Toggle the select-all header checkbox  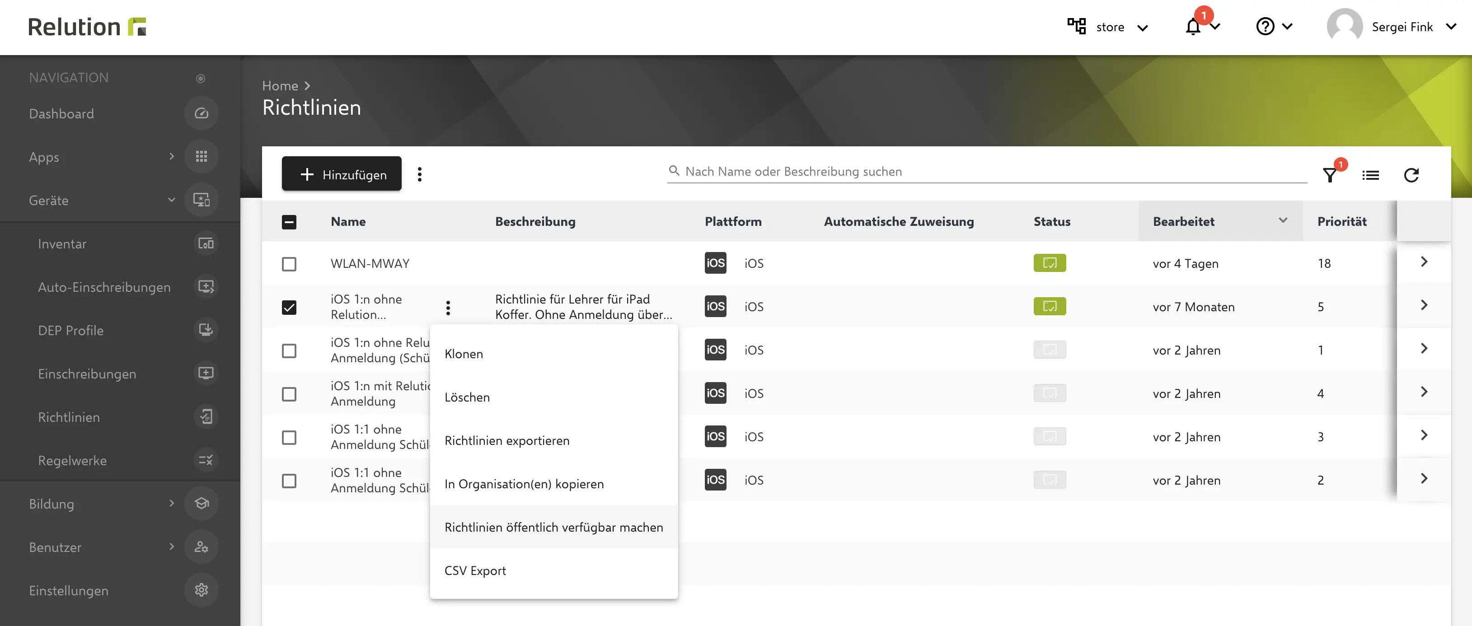[x=289, y=222]
